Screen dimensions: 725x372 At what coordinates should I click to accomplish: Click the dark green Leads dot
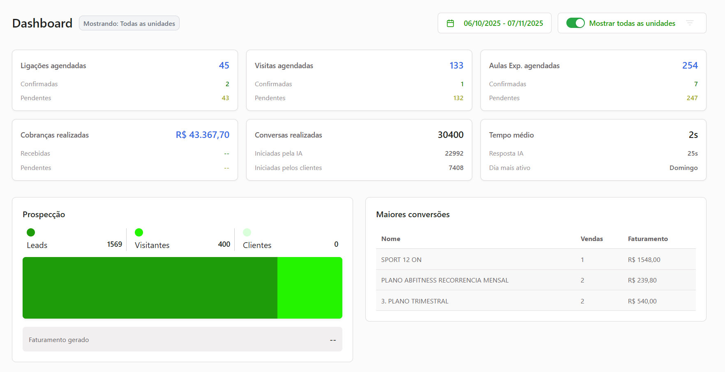[31, 232]
